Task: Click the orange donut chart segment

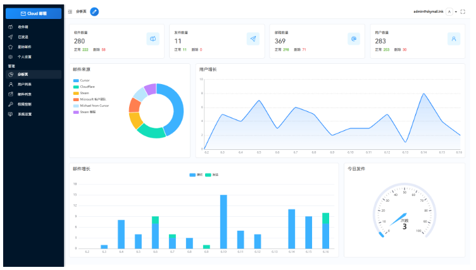Action: 134,105
